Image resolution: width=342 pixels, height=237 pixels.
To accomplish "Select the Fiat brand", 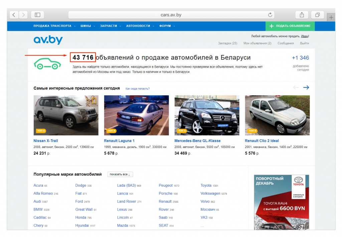I will pyautogui.click(x=78, y=193).
